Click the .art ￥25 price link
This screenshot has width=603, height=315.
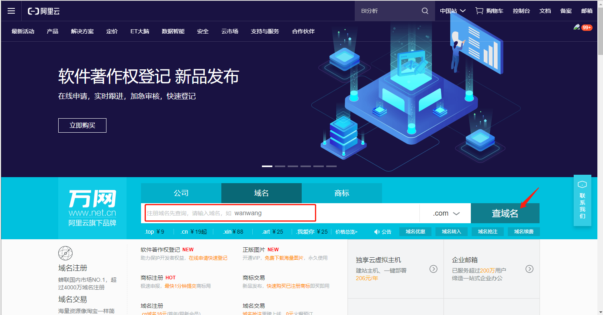click(x=272, y=232)
